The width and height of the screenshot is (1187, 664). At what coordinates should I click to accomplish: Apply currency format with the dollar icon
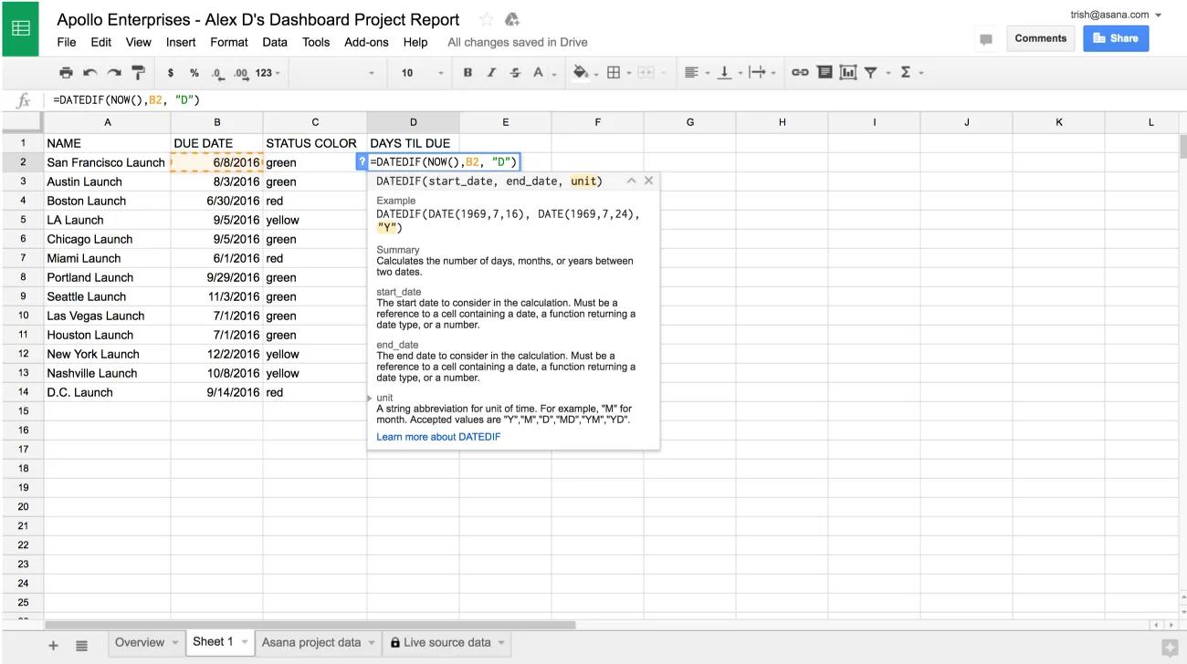pyautogui.click(x=171, y=72)
